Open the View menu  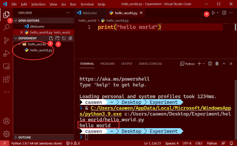53,4
